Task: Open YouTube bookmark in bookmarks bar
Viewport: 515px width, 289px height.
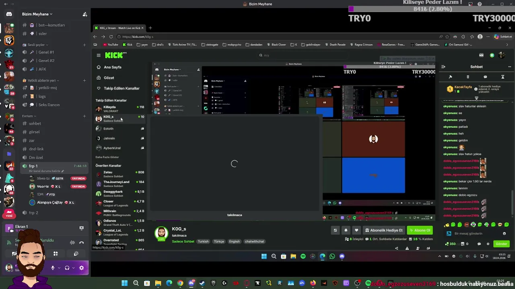Action: [x=111, y=45]
